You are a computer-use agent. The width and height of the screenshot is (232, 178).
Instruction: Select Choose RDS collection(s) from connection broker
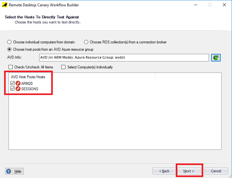[86, 42]
